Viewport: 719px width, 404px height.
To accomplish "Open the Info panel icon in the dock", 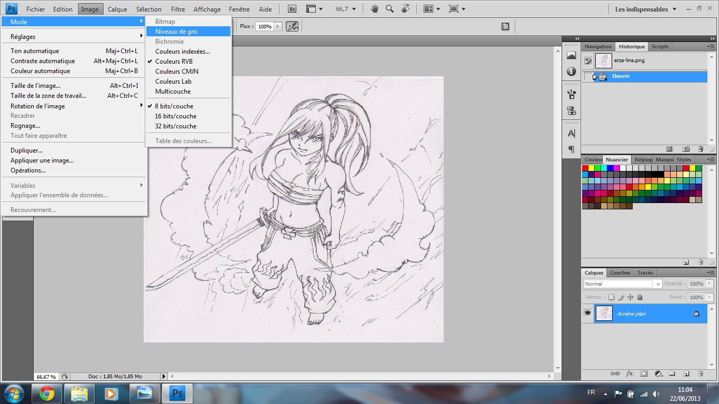I will pyautogui.click(x=571, y=71).
